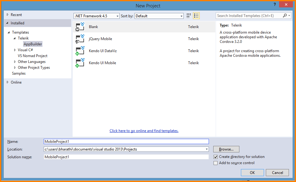Select the Kendo UI Mobile template icon
This screenshot has height=182, width=296.
(x=80, y=63)
